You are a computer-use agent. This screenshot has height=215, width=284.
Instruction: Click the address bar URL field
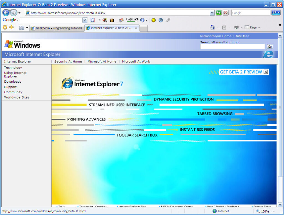118,13
